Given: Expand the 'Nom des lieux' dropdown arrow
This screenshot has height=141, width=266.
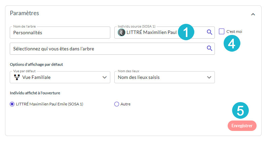Looking at the screenshot, I should coord(209,77).
